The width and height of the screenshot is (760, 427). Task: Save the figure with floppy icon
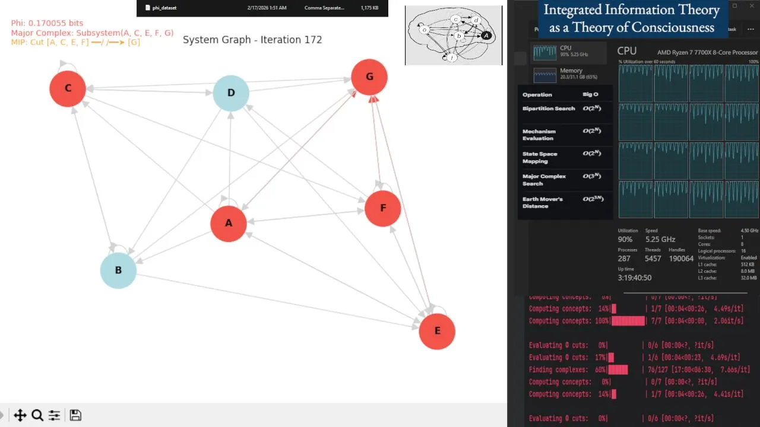[x=75, y=415]
